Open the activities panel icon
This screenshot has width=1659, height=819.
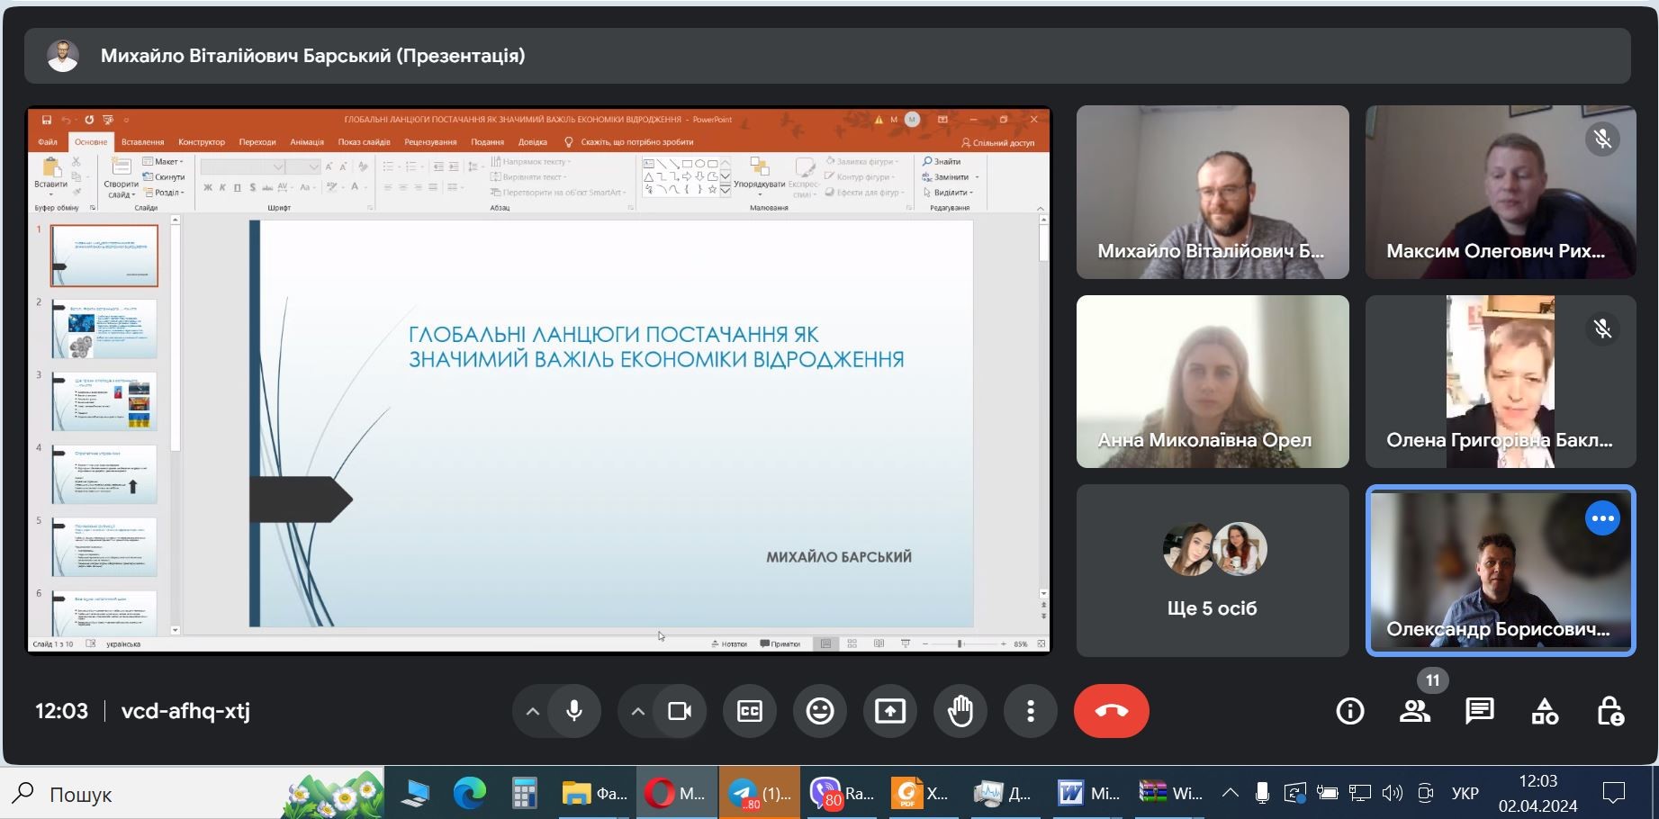point(1545,711)
